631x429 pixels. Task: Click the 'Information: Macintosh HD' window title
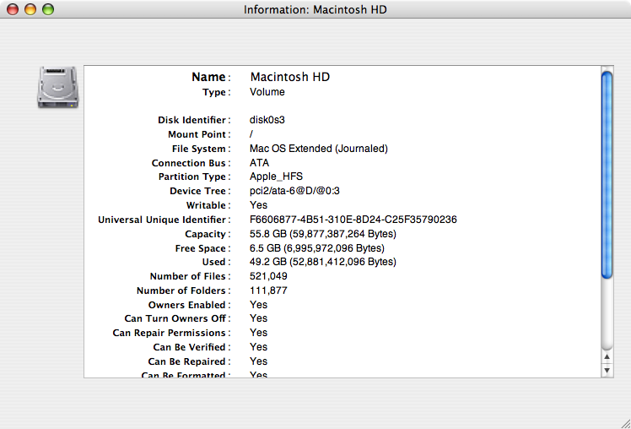coord(315,9)
